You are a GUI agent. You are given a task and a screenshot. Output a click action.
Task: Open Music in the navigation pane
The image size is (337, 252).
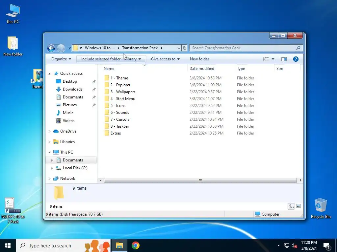coord(68,113)
